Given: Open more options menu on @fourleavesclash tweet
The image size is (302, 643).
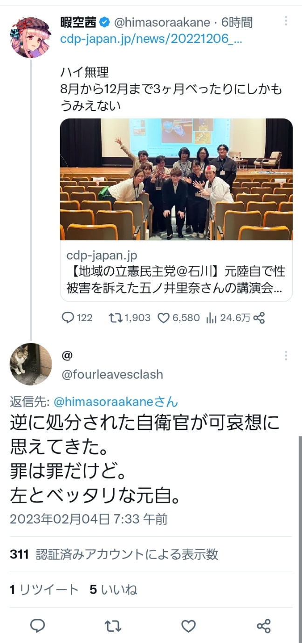Looking at the screenshot, I should pos(286,356).
